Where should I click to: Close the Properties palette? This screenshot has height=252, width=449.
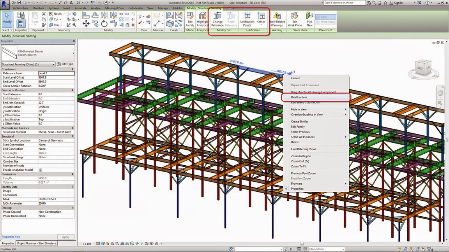coord(74,41)
